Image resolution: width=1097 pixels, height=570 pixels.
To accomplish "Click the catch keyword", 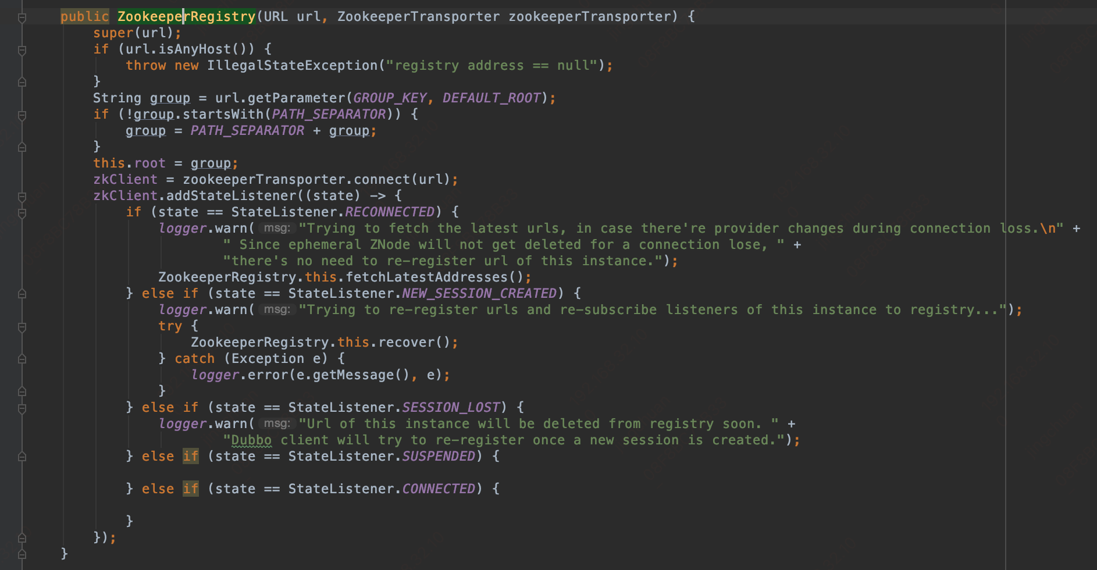I will click(194, 359).
